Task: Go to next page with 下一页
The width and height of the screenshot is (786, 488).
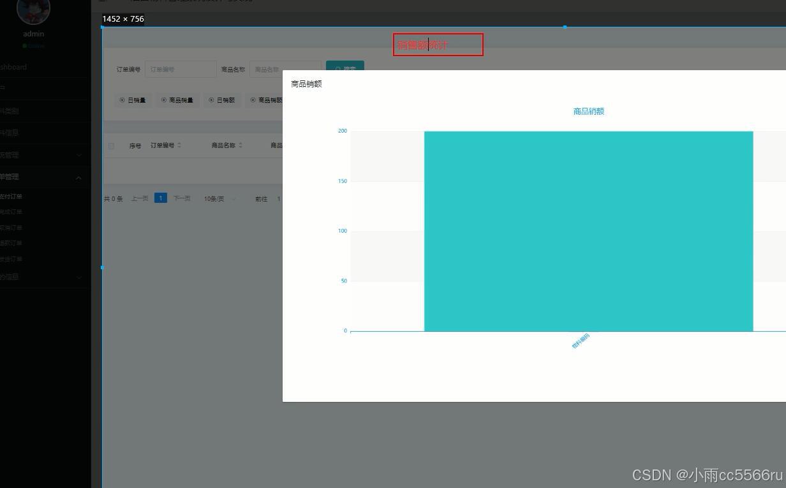Action: [182, 198]
